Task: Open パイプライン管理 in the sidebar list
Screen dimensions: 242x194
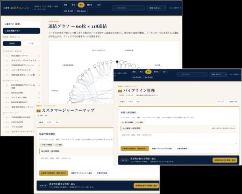Action: (19, 98)
